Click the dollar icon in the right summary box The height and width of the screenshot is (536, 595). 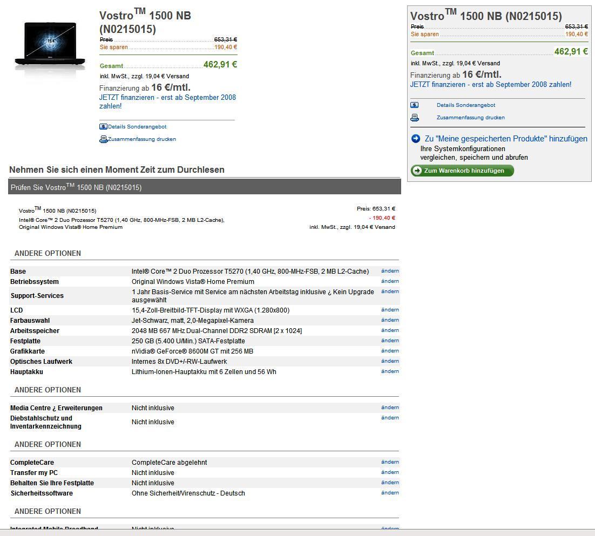(x=414, y=105)
